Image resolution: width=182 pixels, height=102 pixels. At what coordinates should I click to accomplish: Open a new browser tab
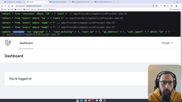[118, 2]
